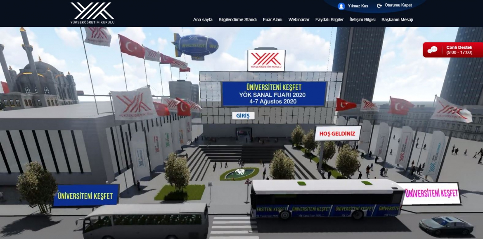
Task: Click the blue Üniversiteni Keşfet building banner
Action: point(274,94)
